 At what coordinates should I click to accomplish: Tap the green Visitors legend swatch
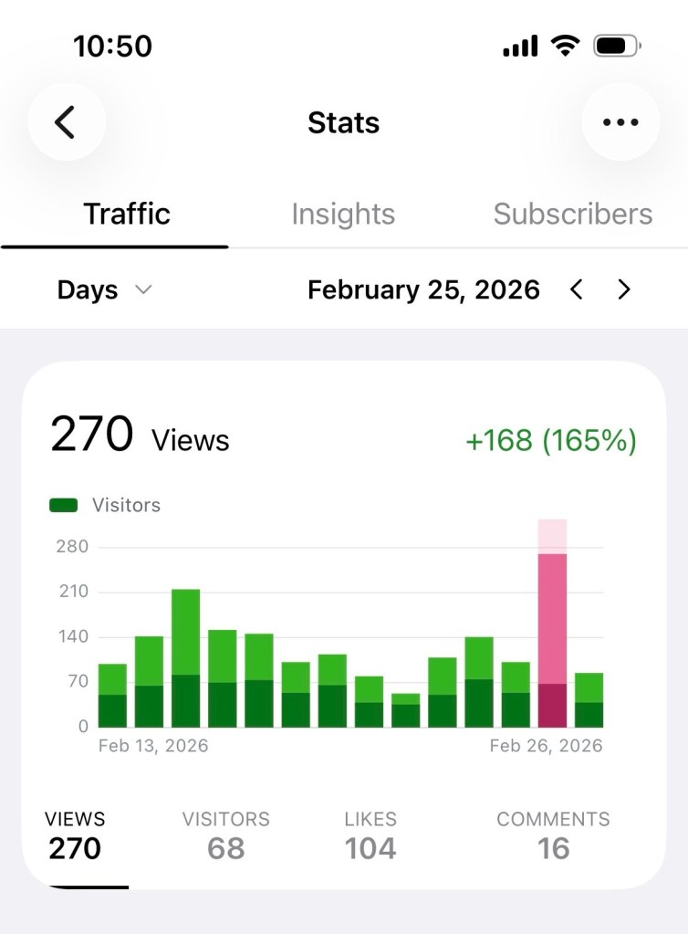(64, 505)
